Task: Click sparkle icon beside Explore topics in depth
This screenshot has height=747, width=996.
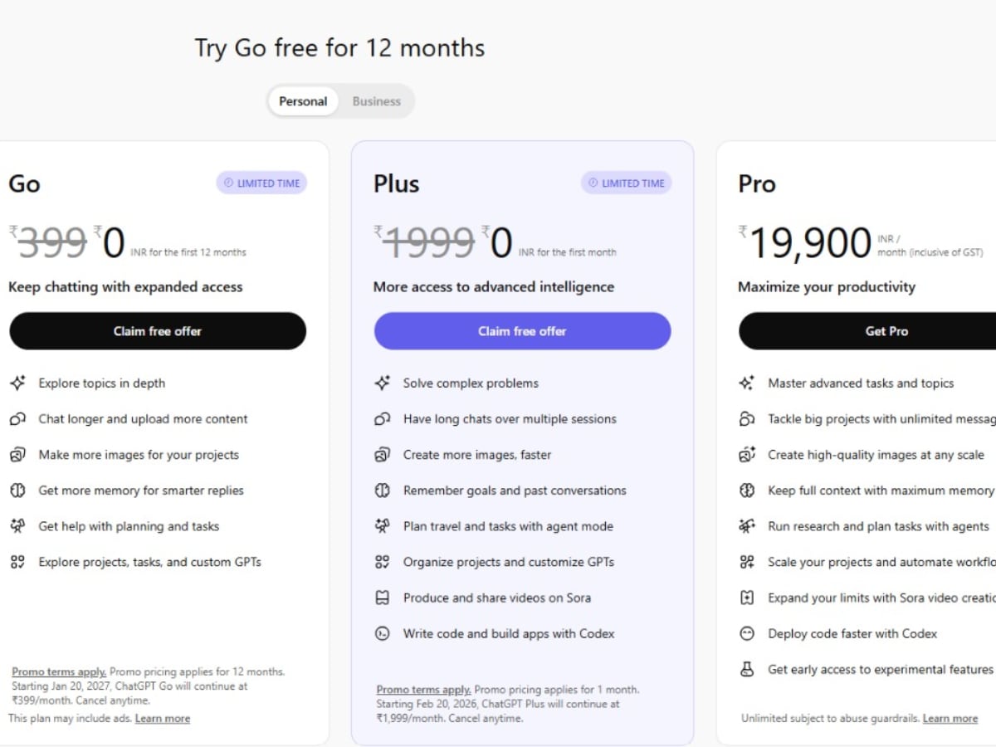Action: coord(17,383)
